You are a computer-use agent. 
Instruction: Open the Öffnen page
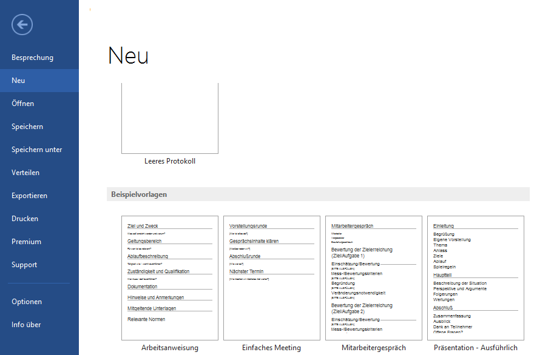pyautogui.click(x=22, y=104)
